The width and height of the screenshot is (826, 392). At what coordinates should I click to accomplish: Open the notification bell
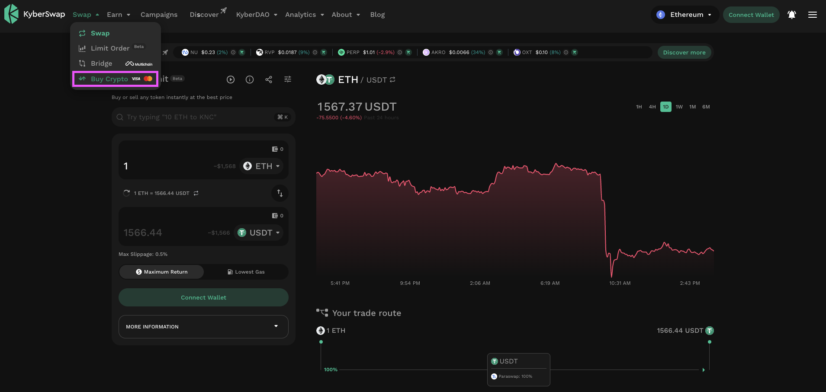792,15
